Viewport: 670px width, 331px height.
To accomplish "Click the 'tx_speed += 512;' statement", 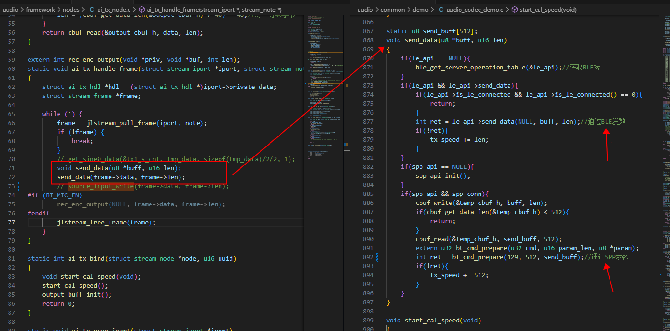I will point(460,275).
